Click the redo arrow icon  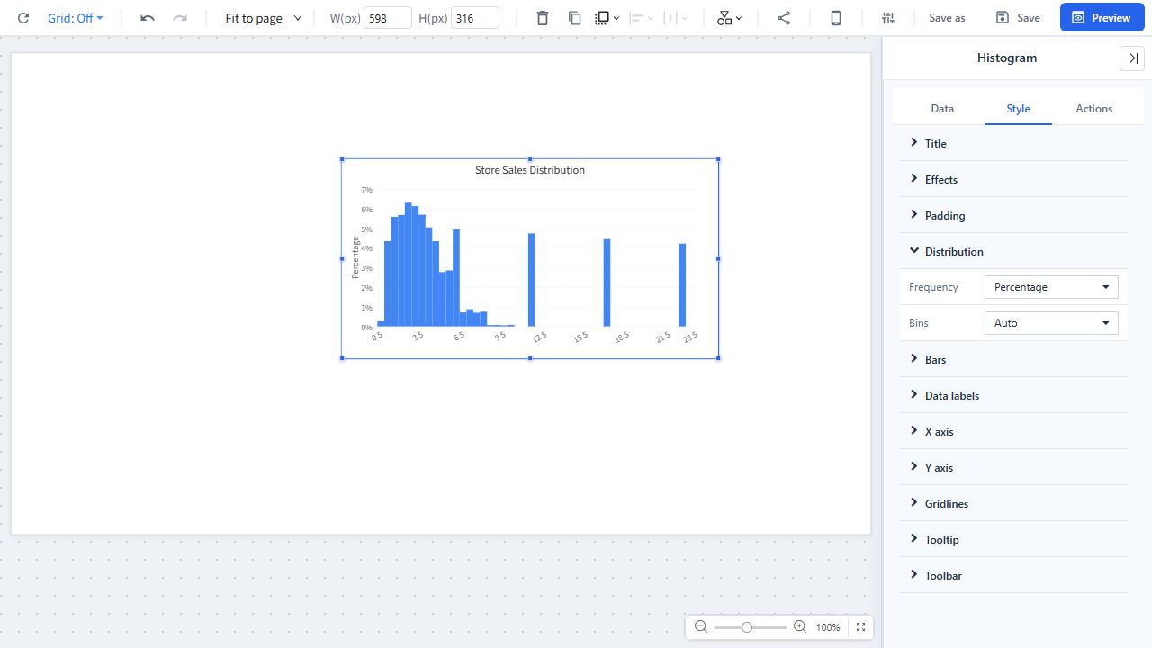coord(180,18)
